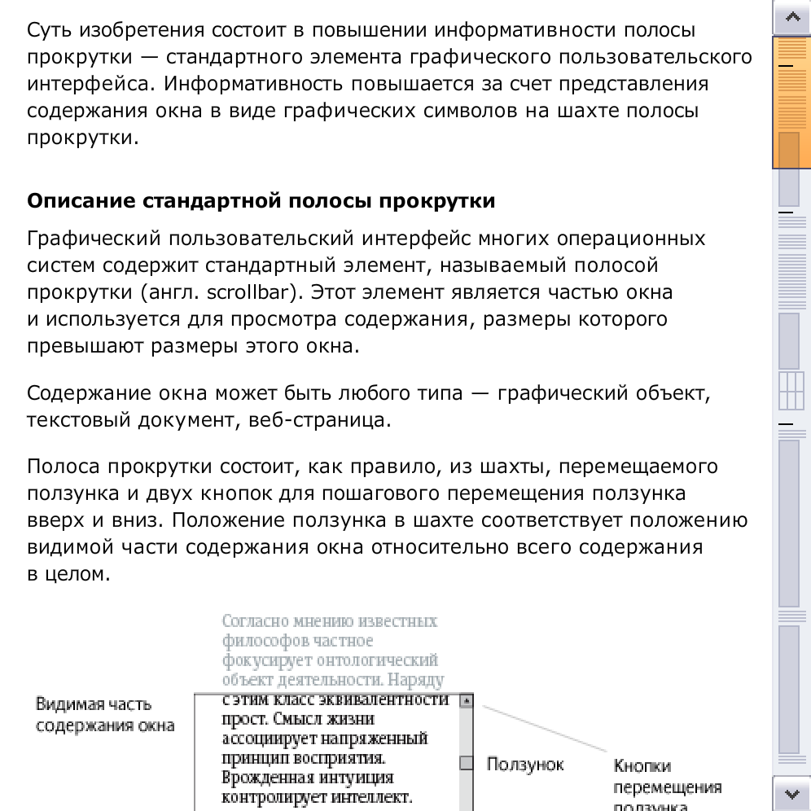Click small up arrow in the illustrated scrollbar
The width and height of the screenshot is (811, 811).
467,700
